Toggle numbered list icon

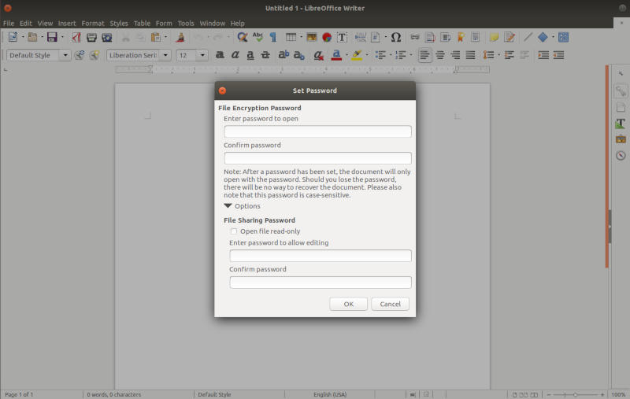pyautogui.click(x=400, y=55)
